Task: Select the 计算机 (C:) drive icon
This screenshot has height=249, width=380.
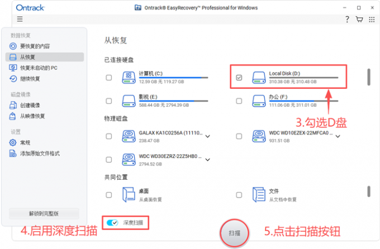Action: click(x=129, y=78)
